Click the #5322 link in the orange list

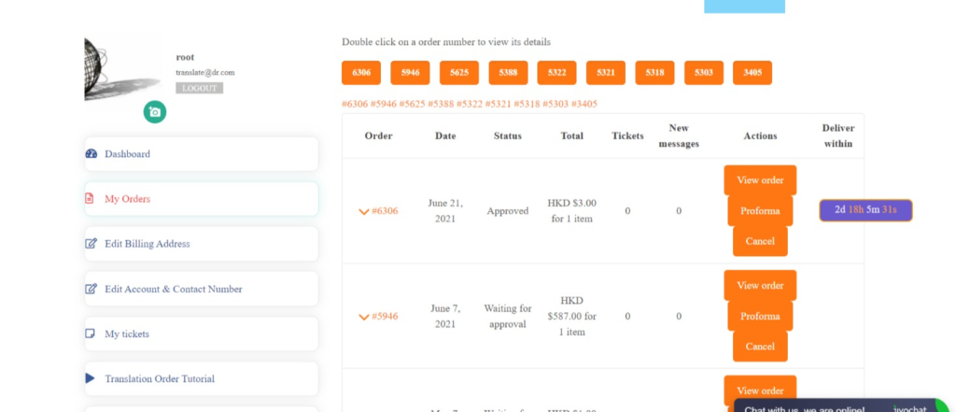(470, 104)
